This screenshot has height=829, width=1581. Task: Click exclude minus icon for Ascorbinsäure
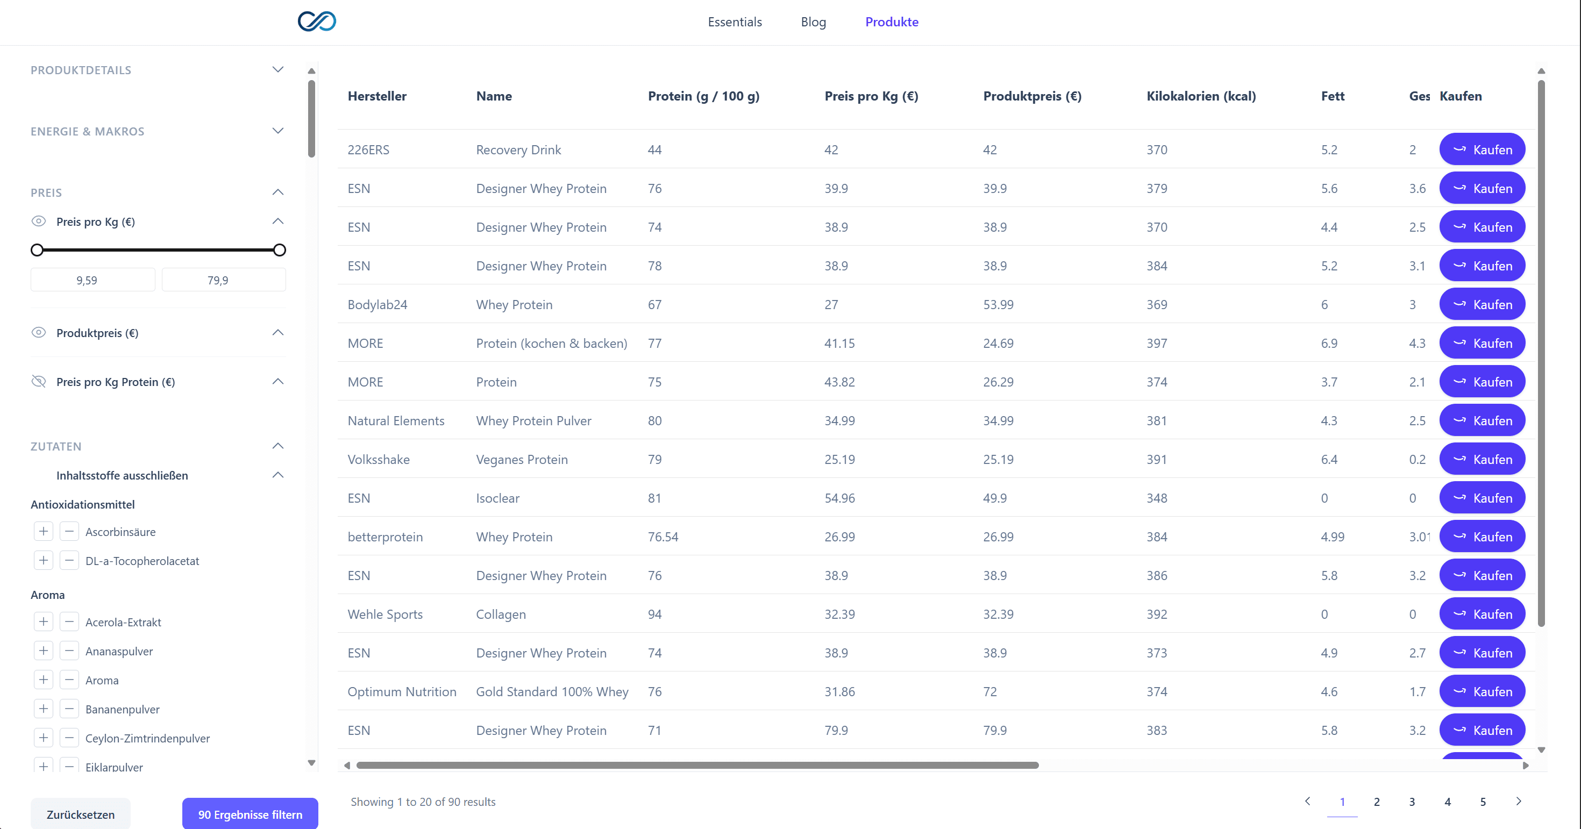tap(69, 531)
